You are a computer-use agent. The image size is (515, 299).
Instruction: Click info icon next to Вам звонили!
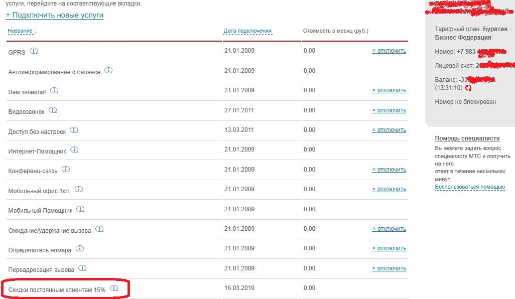tap(54, 91)
